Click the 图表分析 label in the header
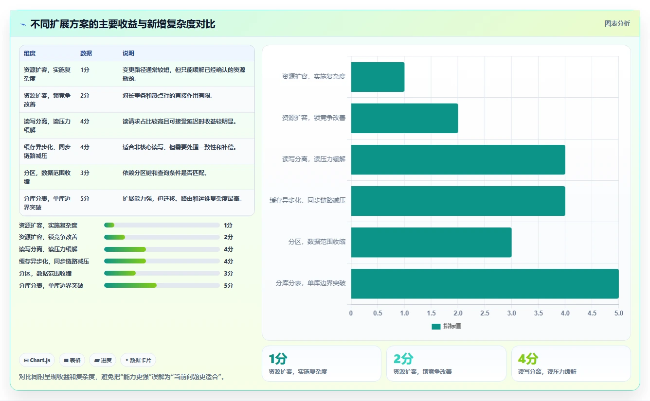 point(617,23)
